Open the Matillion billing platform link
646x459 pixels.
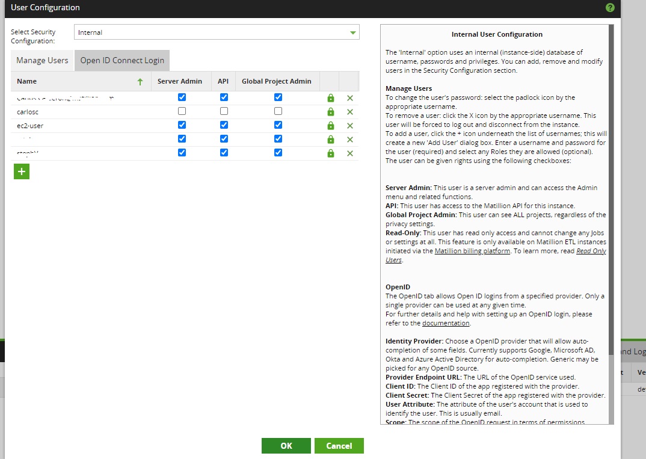pyautogui.click(x=472, y=251)
